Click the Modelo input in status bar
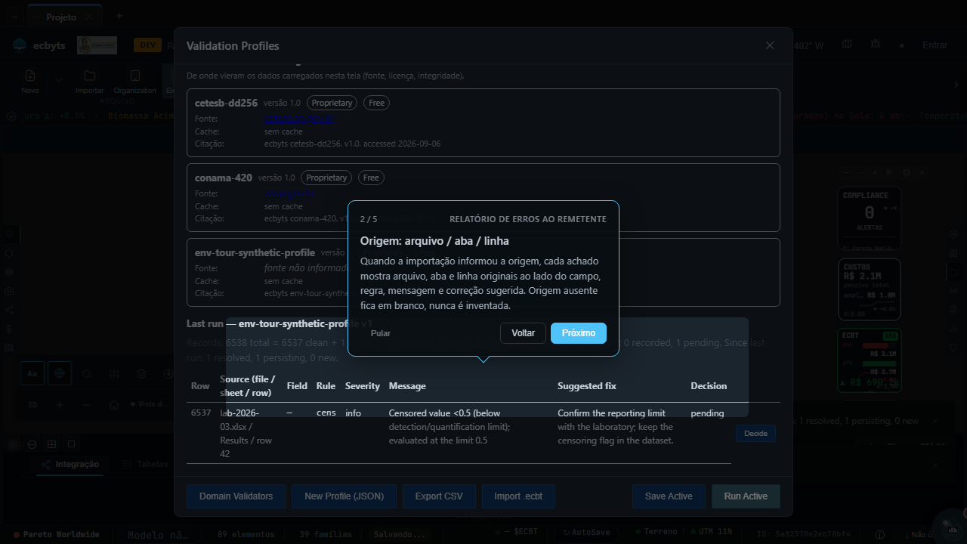 coord(161,535)
